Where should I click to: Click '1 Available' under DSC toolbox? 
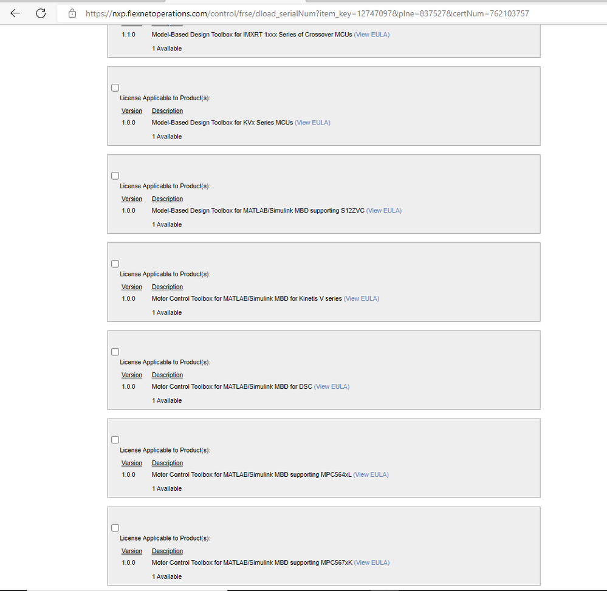(167, 400)
